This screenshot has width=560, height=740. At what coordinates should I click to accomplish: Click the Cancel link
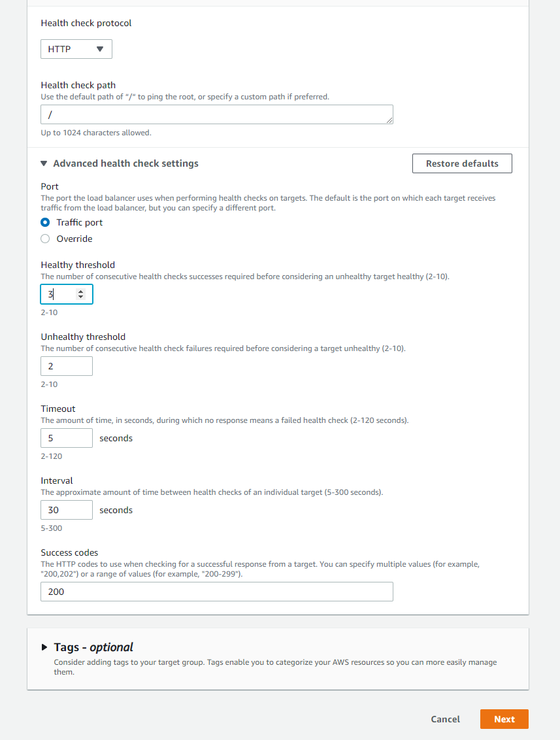point(446,719)
